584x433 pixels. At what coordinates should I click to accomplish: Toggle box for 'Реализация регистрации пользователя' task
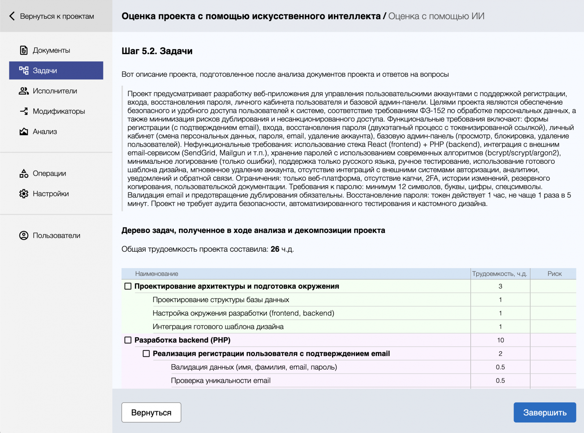(146, 354)
